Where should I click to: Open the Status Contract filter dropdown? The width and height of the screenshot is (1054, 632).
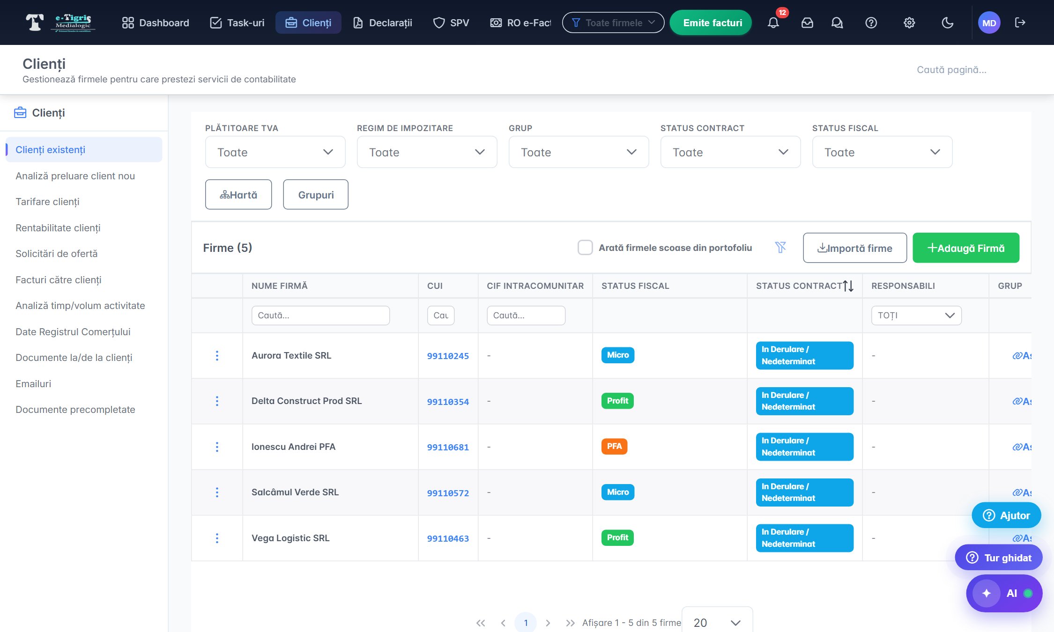[731, 152]
